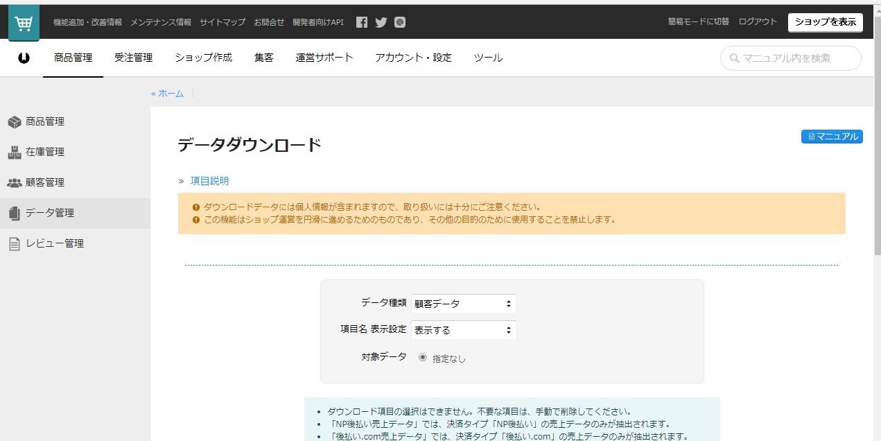
Task: Open the 集客 menu
Action: (x=264, y=58)
